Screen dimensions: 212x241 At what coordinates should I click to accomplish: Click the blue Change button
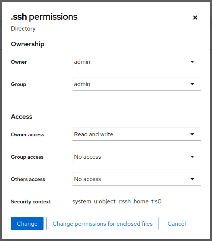pyautogui.click(x=27, y=223)
